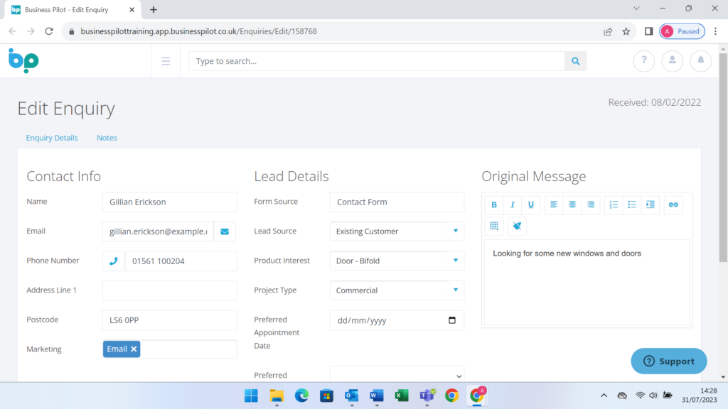
Task: Toggle bold in Original Message editor
Action: click(494, 204)
